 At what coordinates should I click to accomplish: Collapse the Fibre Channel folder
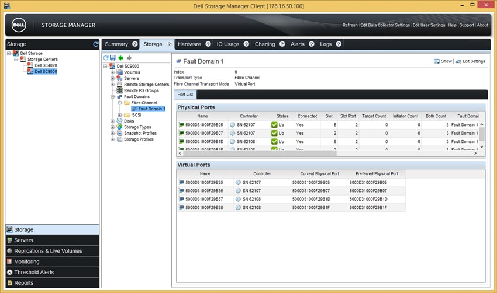click(x=120, y=103)
